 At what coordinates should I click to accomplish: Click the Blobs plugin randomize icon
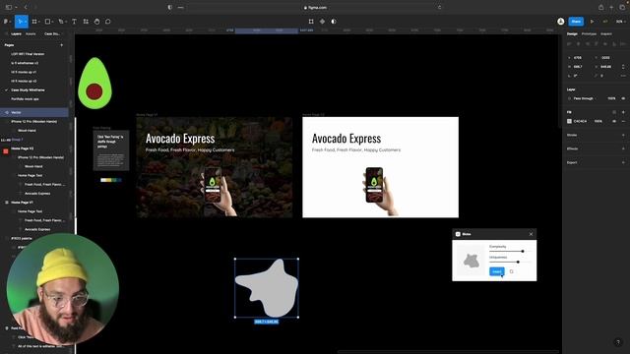coord(511,271)
